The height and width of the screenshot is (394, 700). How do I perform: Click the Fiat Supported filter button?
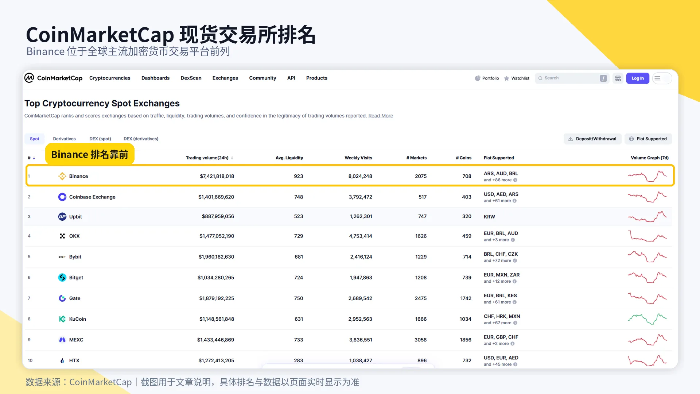point(648,139)
